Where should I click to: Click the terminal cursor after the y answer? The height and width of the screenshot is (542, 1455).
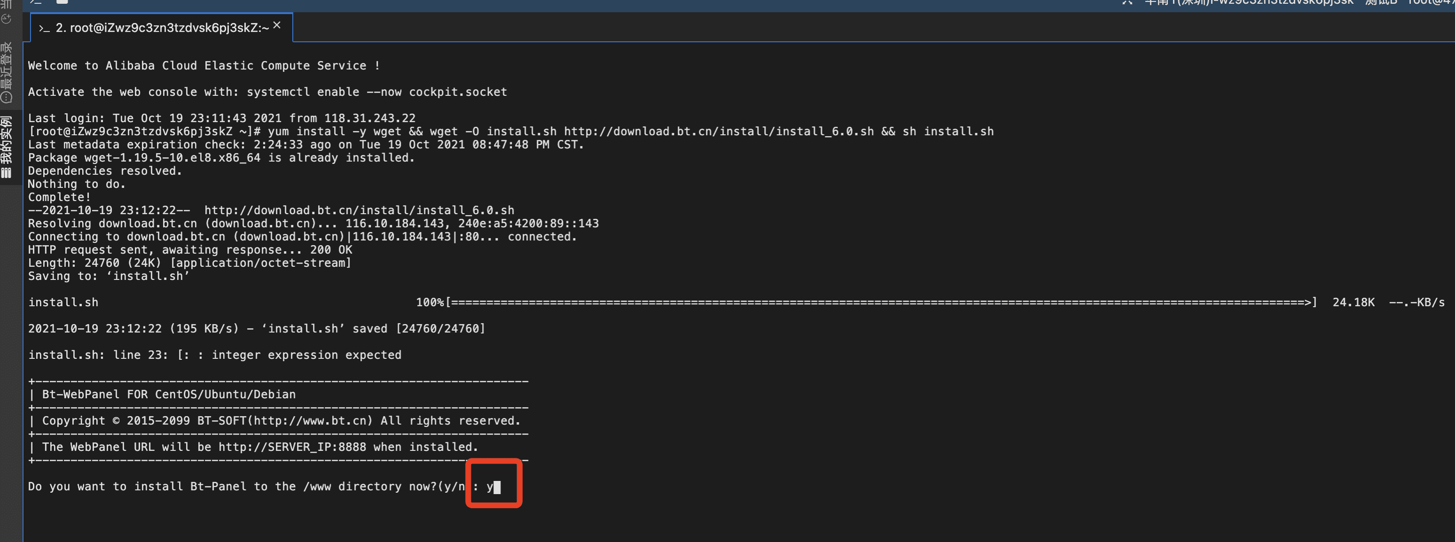pos(497,487)
